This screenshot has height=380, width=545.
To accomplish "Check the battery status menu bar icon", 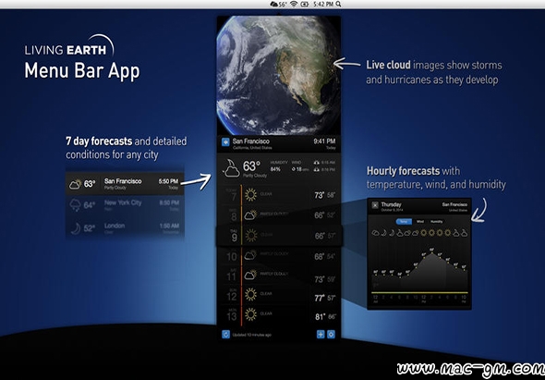I will 305,5.
